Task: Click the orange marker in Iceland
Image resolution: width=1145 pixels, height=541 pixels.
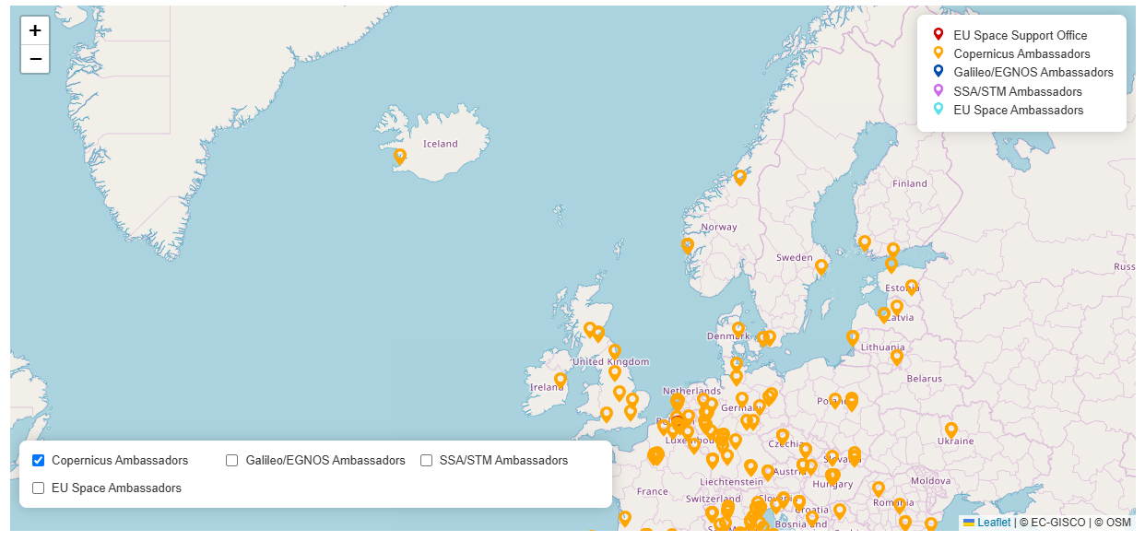Action: [399, 157]
